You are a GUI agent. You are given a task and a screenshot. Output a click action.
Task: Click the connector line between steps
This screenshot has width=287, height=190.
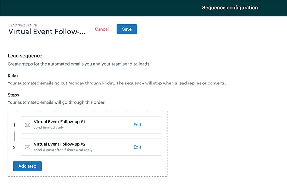(x=14, y=136)
